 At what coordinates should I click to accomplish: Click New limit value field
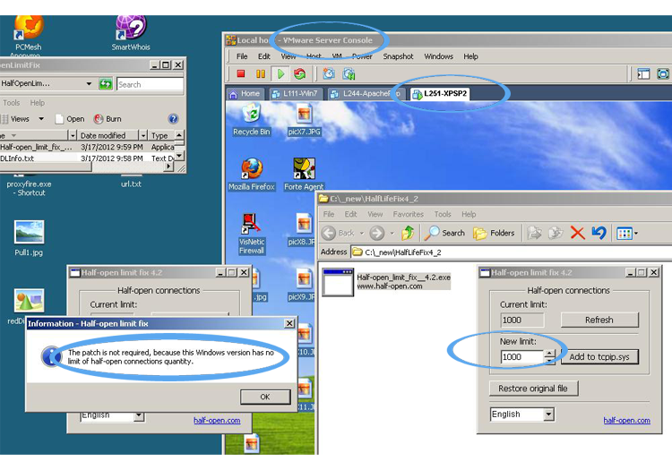(x=522, y=357)
